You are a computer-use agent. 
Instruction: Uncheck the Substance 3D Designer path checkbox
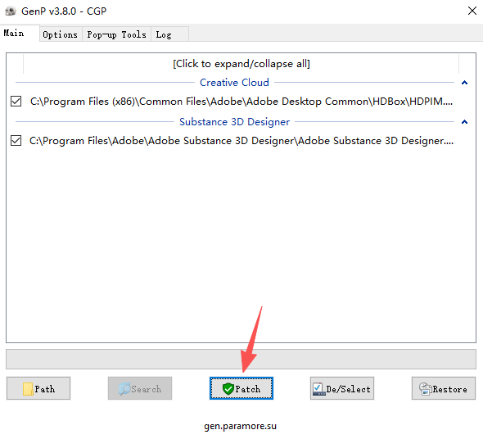pyautogui.click(x=16, y=141)
